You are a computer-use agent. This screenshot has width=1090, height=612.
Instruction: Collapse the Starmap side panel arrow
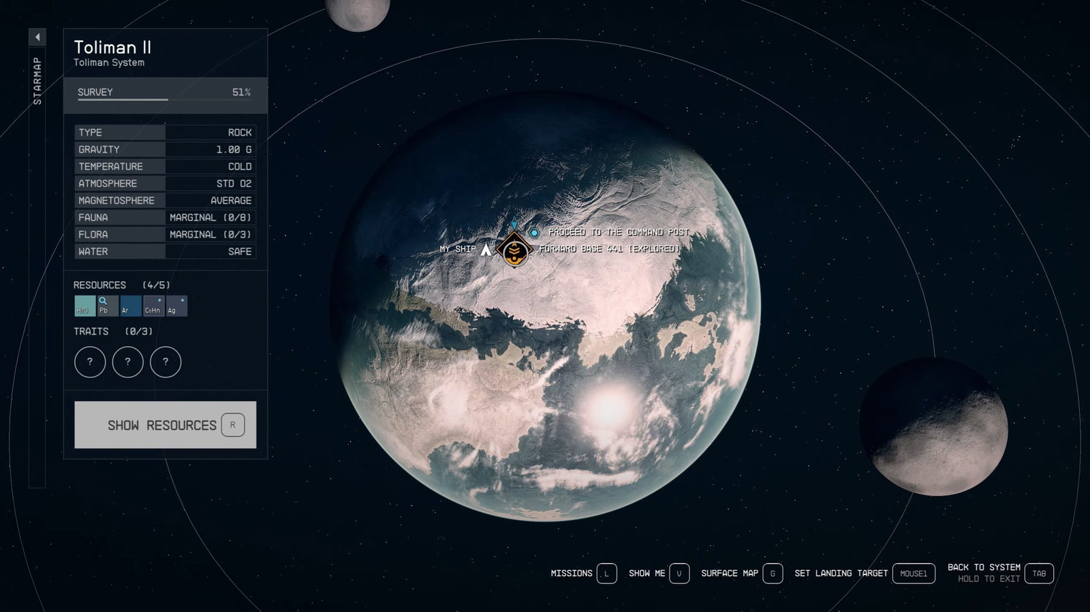click(37, 37)
